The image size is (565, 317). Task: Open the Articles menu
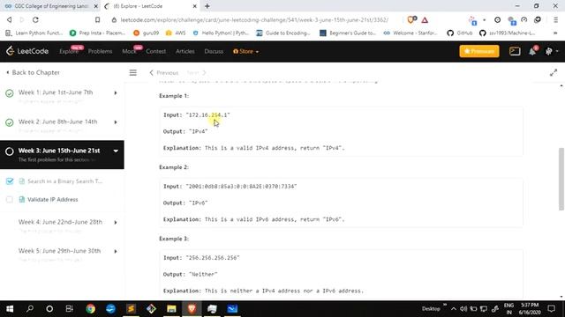185,51
